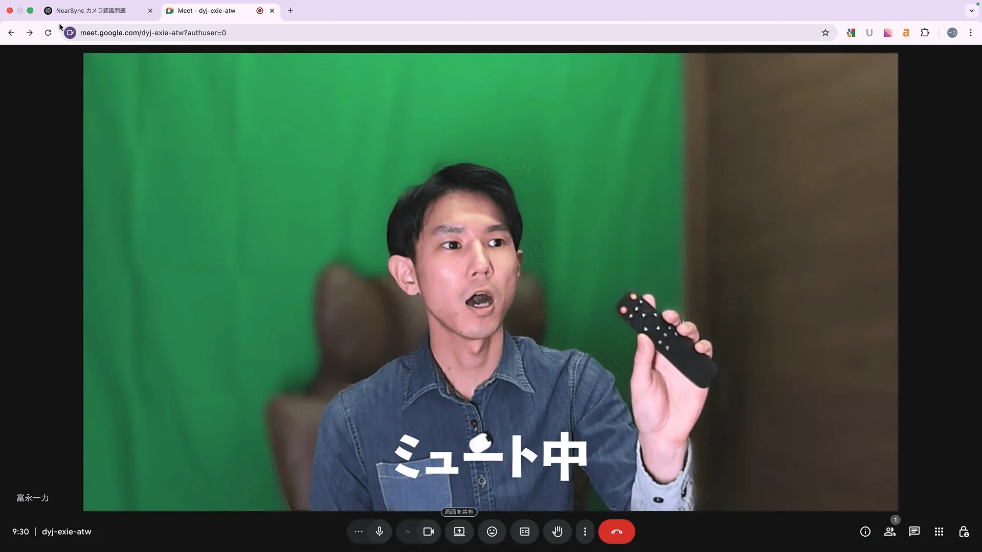Reload the Meet page
This screenshot has width=982, height=552.
(48, 33)
